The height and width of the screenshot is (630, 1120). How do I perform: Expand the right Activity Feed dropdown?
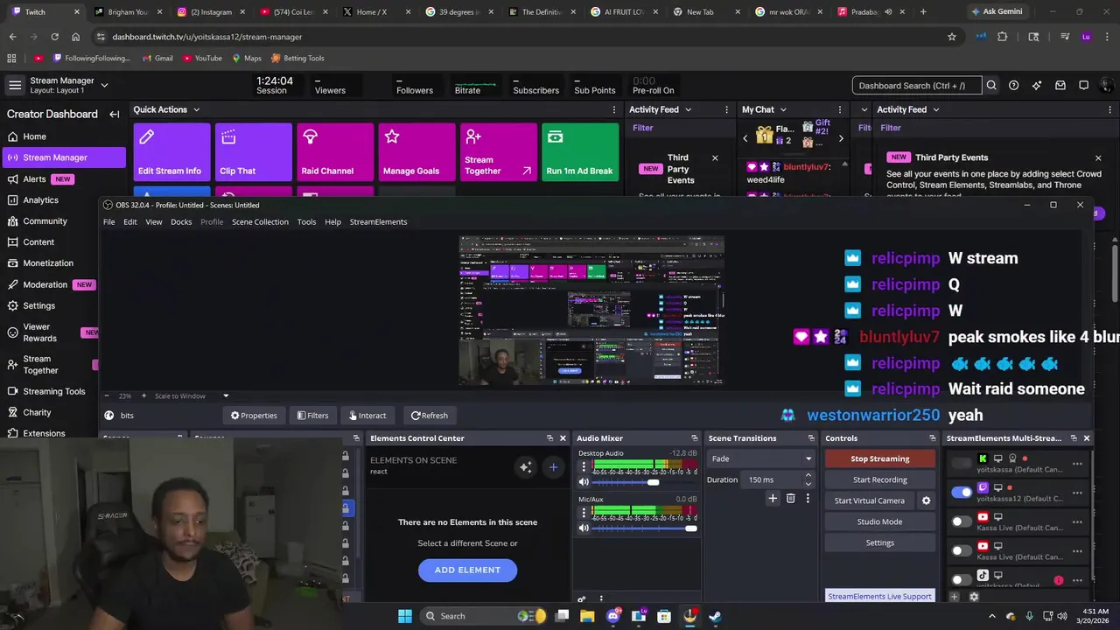click(935, 109)
